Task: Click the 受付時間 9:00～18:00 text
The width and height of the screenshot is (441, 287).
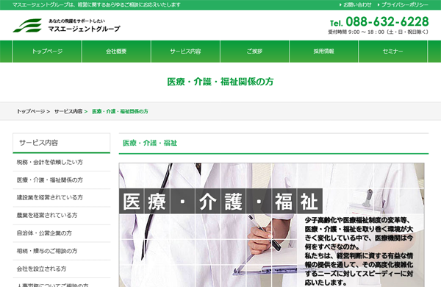Action: coord(379,32)
